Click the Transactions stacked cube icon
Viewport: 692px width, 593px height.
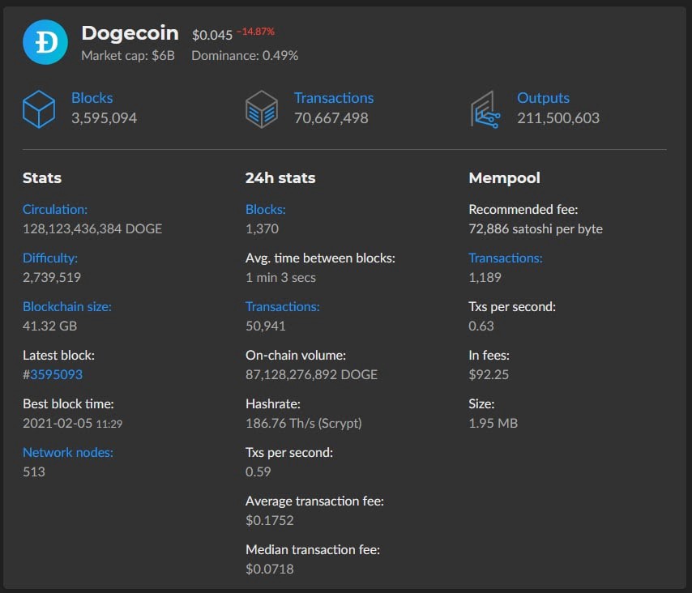tap(262, 109)
